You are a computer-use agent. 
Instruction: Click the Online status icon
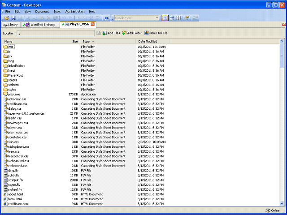[x=268, y=211]
